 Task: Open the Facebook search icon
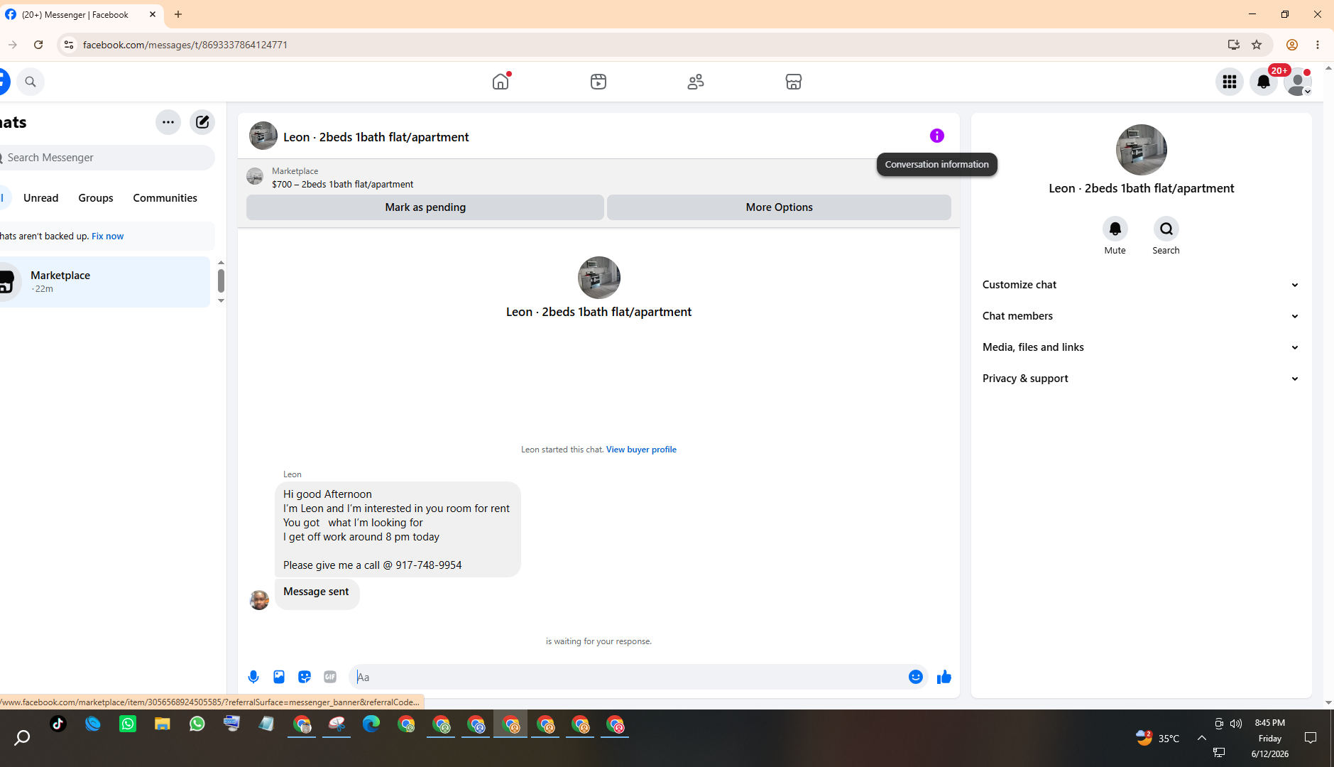(x=31, y=82)
